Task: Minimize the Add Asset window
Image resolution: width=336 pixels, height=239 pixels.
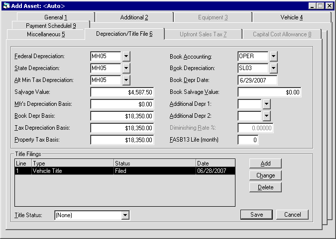Action: pos(313,6)
